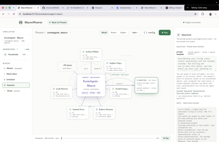
Task: Click the Engine connected status text
Action: tap(193, 22)
